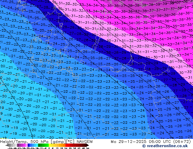Click the 'Height/Temp.' title text

point(14,142)
